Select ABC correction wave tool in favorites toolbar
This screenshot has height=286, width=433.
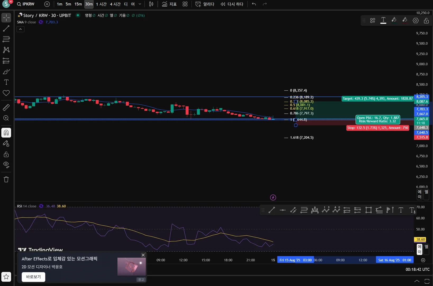pyautogui.click(x=336, y=210)
